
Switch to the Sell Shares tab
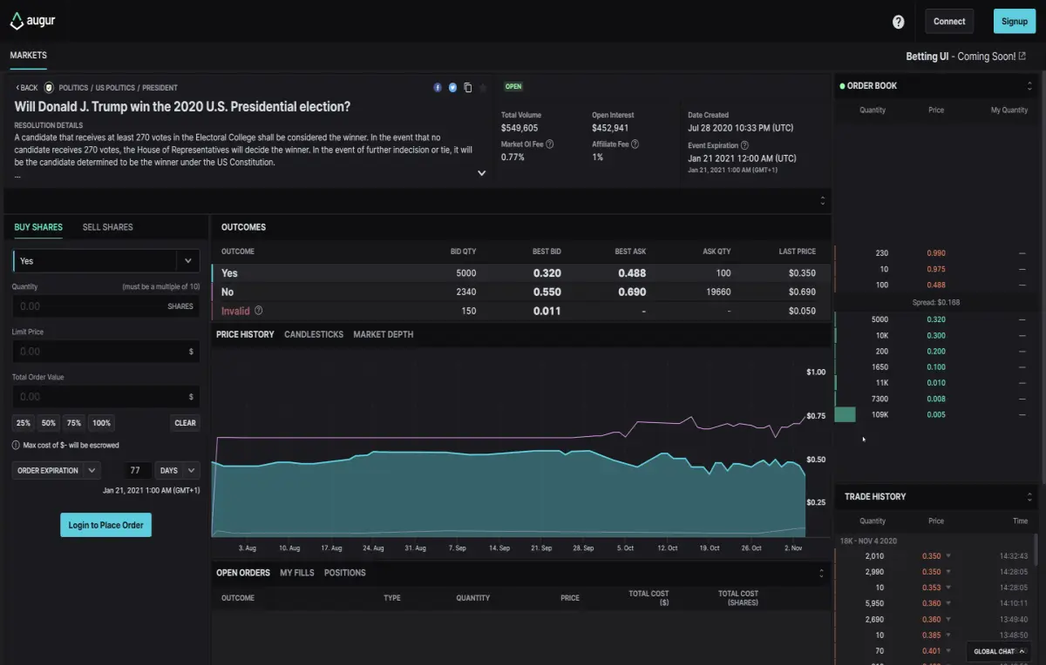point(108,227)
